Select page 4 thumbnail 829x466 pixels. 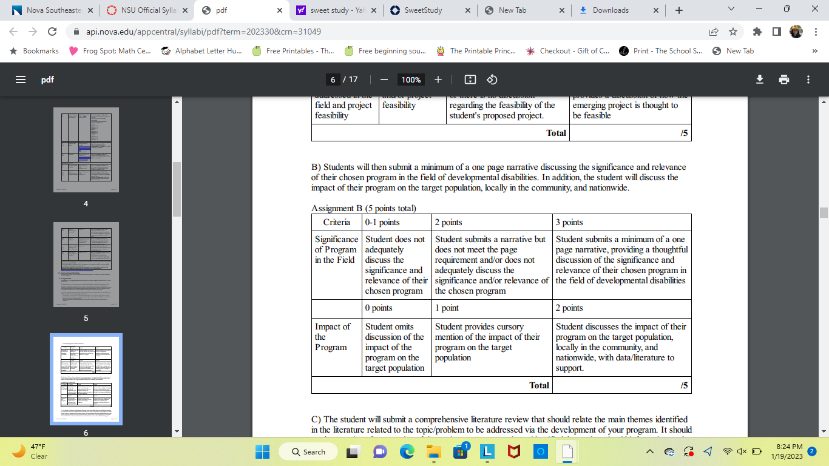pos(86,150)
